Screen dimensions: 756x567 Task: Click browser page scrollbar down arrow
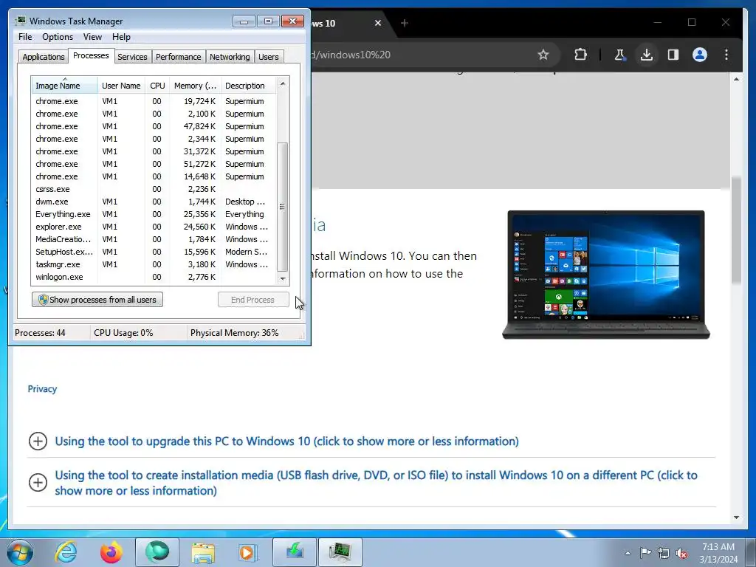(x=736, y=518)
